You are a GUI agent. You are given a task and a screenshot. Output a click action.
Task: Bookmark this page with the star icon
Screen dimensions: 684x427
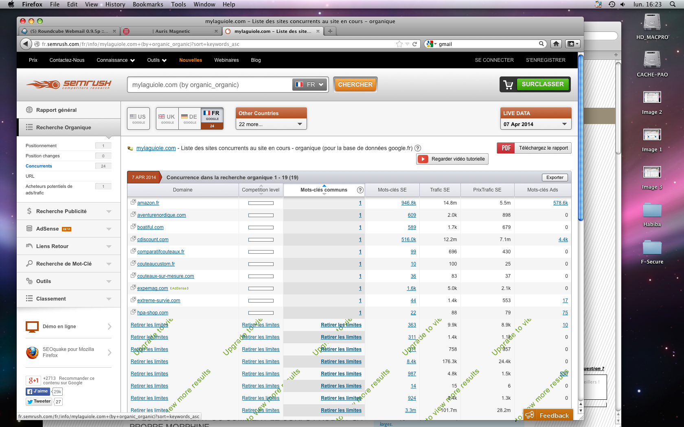(399, 44)
